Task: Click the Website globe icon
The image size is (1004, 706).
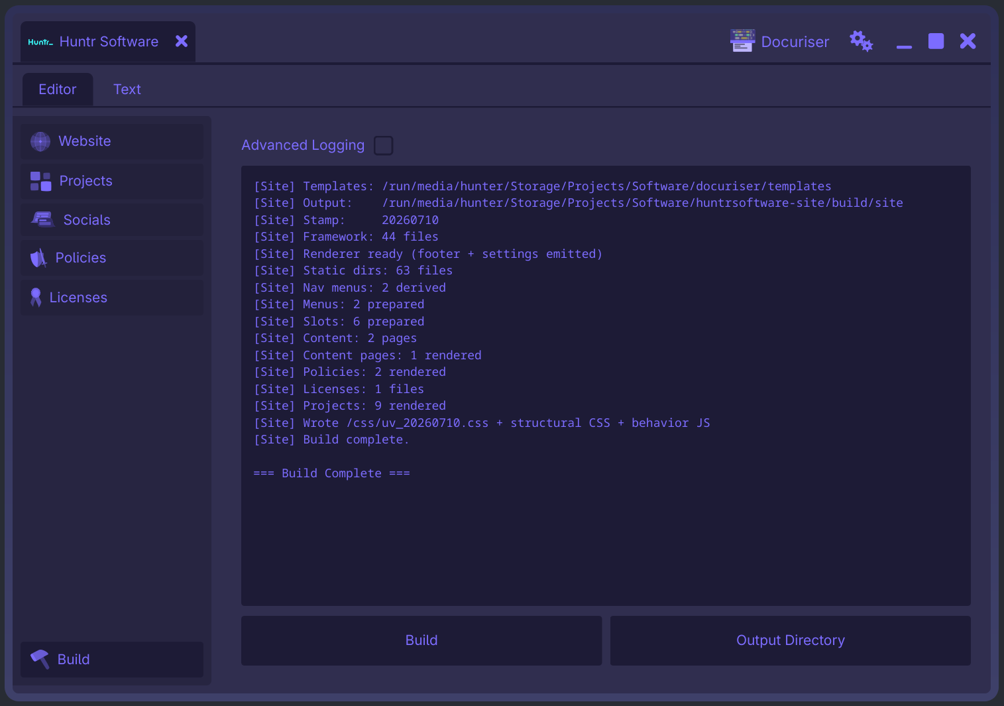Action: [x=40, y=141]
